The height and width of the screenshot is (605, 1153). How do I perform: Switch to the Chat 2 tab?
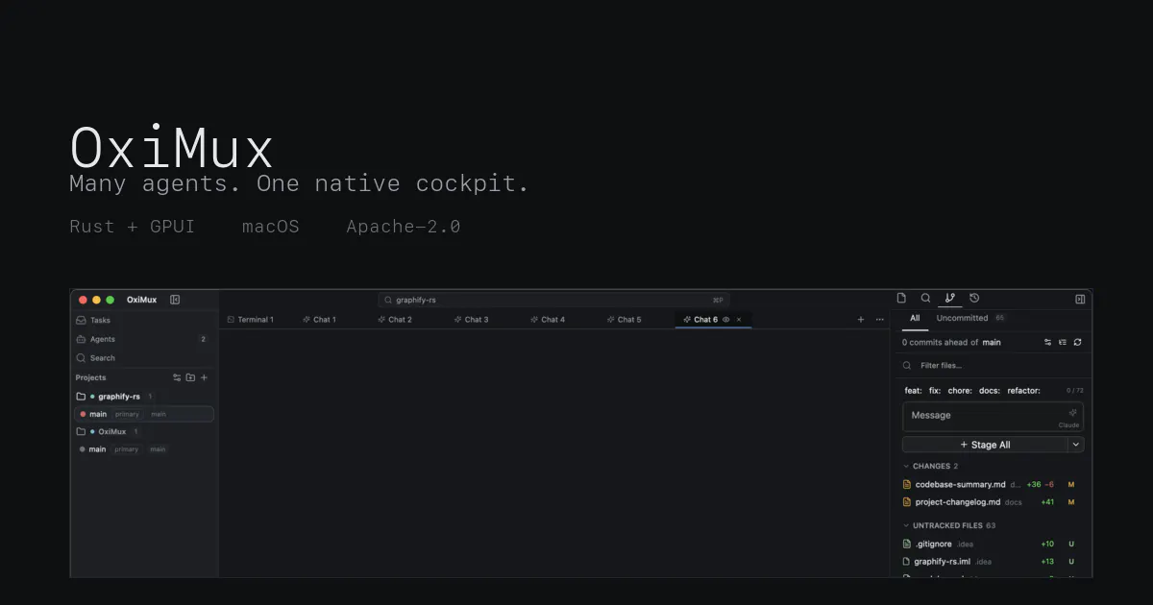tap(395, 320)
